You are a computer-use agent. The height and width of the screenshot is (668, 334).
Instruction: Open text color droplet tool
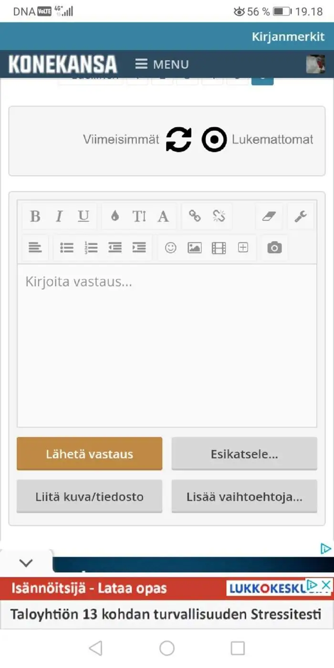[x=115, y=217]
